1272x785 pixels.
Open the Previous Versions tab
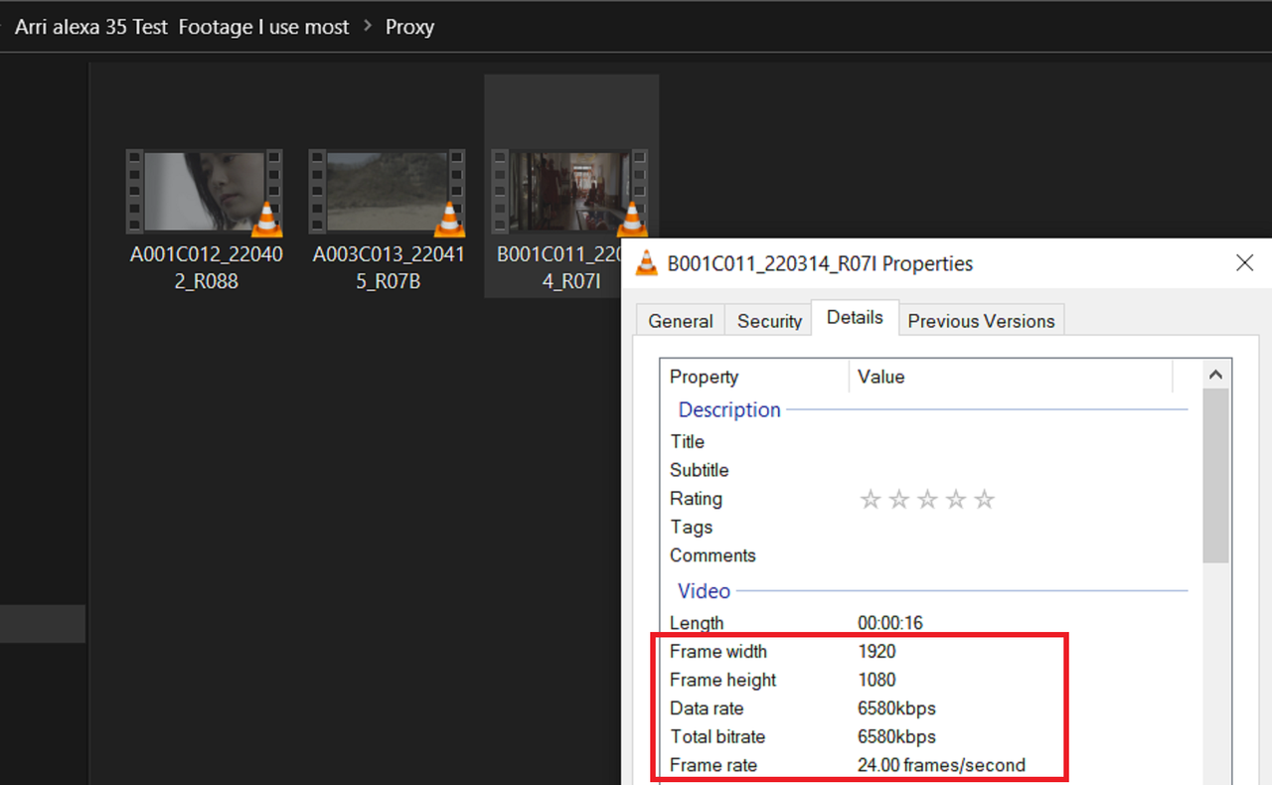[x=981, y=321]
